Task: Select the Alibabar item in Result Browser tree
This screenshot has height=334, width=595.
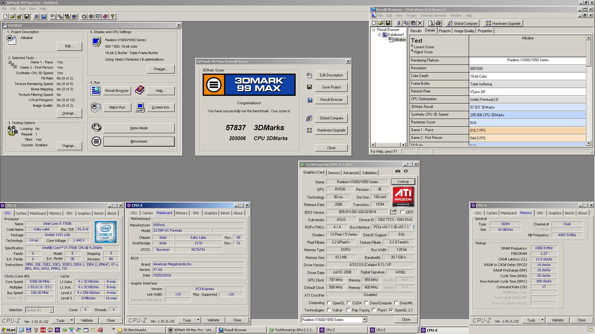Action: pos(399,40)
